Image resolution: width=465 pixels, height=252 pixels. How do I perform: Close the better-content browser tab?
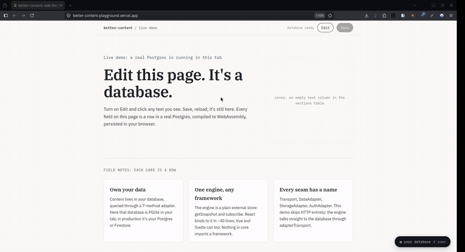[61, 5]
